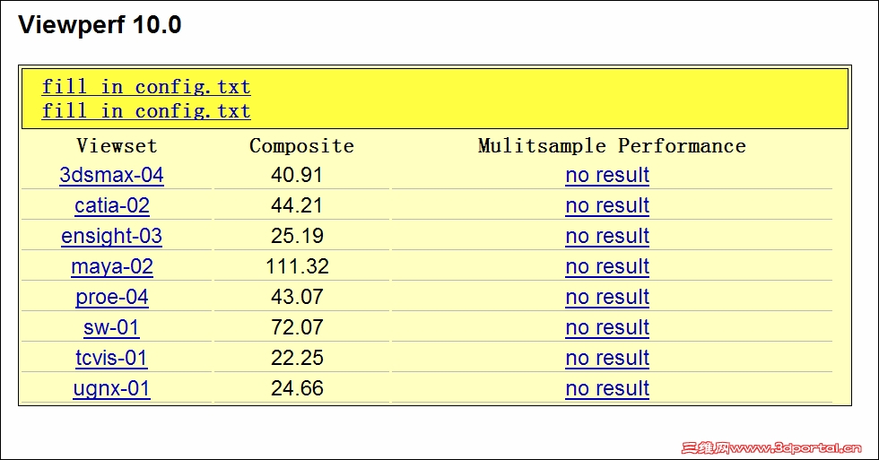
Task: Open the 3dsmax-04 viewset link
Action: (x=111, y=175)
